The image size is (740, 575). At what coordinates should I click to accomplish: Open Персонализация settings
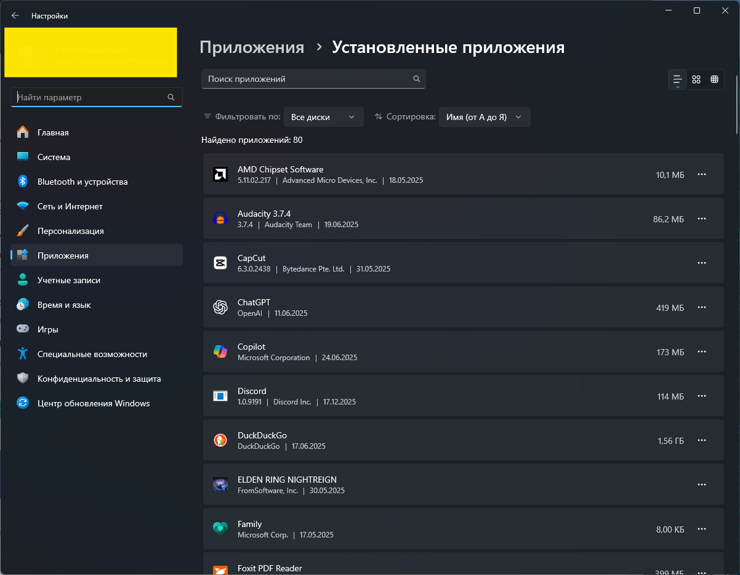(97, 231)
